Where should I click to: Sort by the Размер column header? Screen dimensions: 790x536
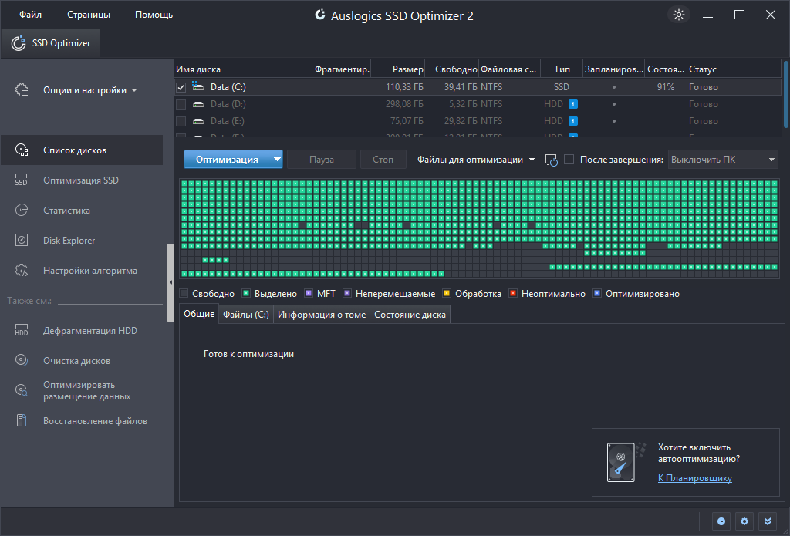pos(399,69)
